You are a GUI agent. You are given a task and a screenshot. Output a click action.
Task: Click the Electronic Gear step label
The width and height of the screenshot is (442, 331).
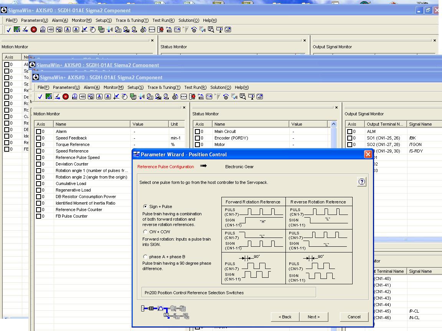(x=239, y=167)
